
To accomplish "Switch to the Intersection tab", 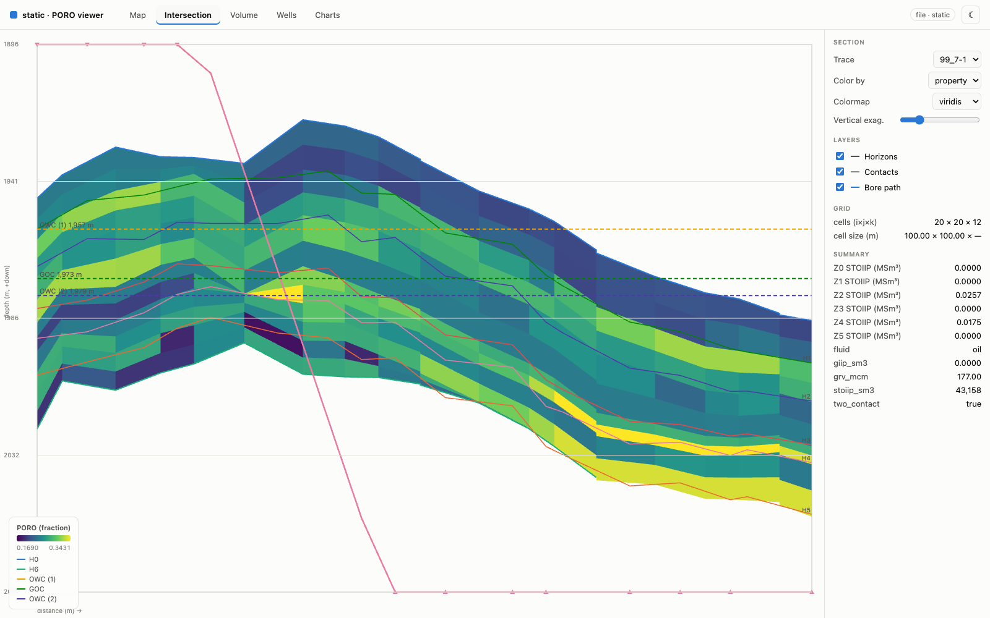I will click(x=188, y=15).
